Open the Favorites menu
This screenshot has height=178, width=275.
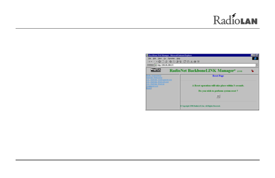pyautogui.click(x=171, y=58)
